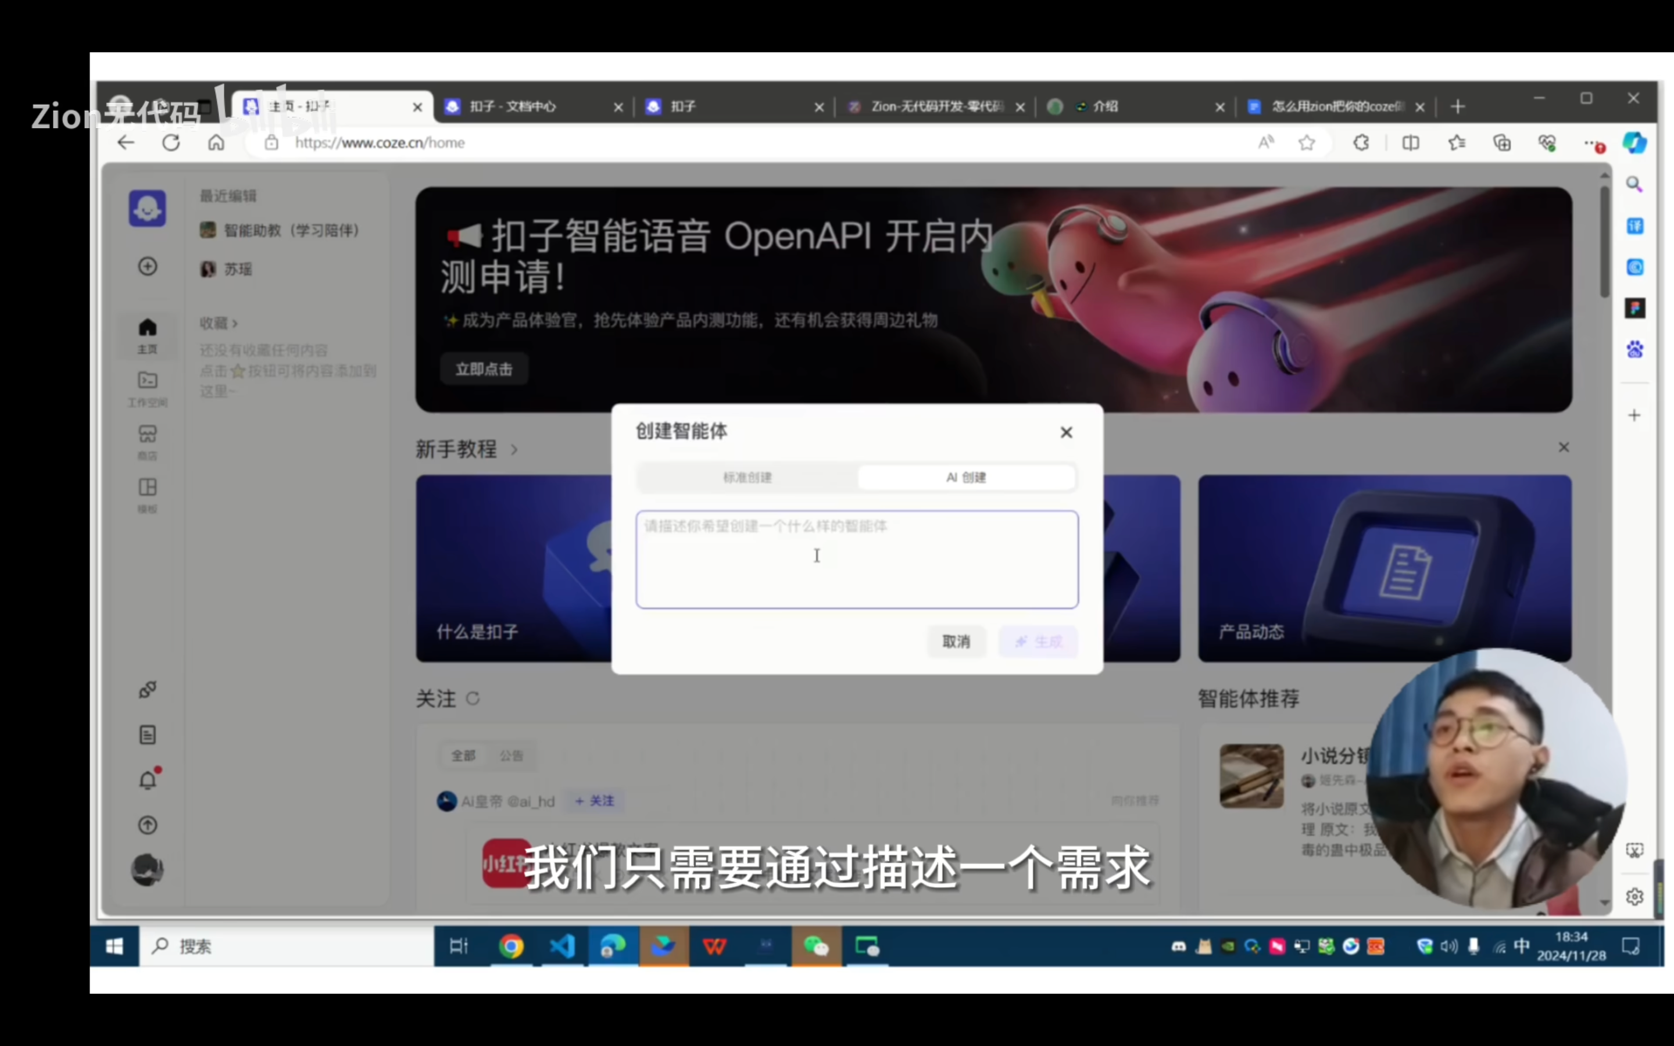The height and width of the screenshot is (1046, 1674).
Task: Open VS Code from the taskbar
Action: coord(561,947)
